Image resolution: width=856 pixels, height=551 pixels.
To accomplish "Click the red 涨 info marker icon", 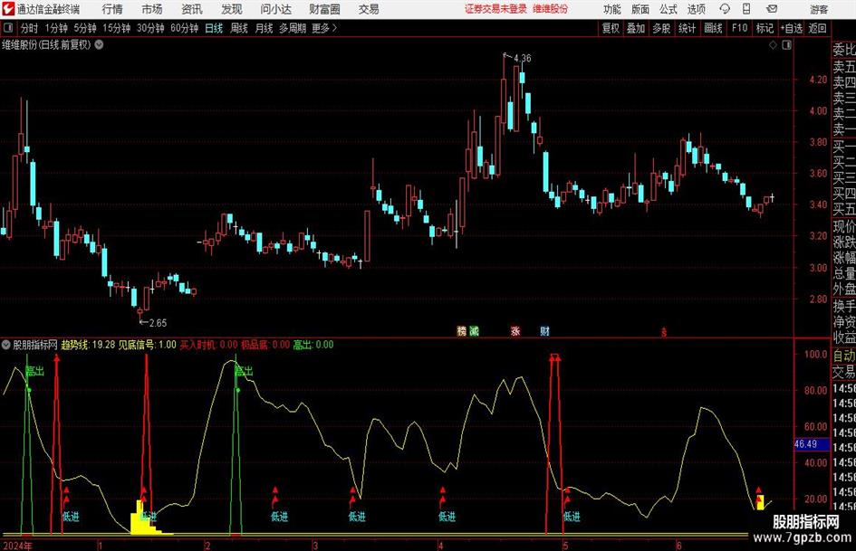I will point(515,330).
